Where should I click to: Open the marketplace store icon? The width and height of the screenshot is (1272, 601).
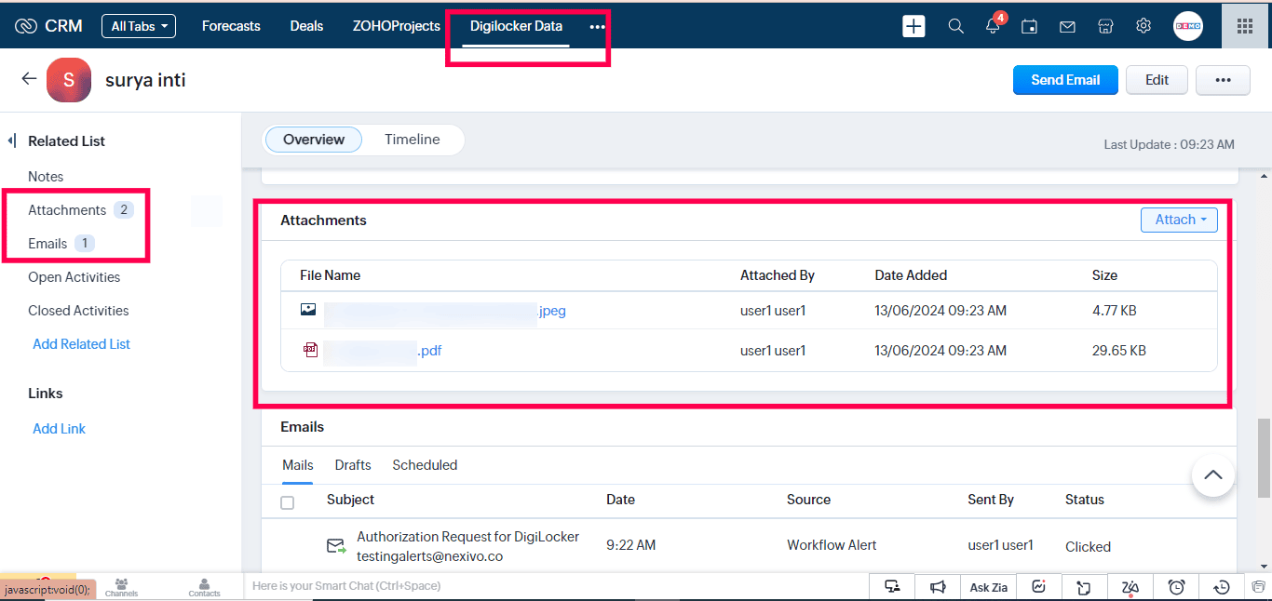[1105, 26]
